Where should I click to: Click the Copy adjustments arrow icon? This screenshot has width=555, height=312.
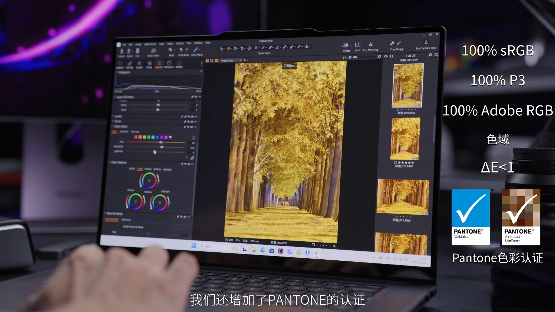(x=392, y=43)
